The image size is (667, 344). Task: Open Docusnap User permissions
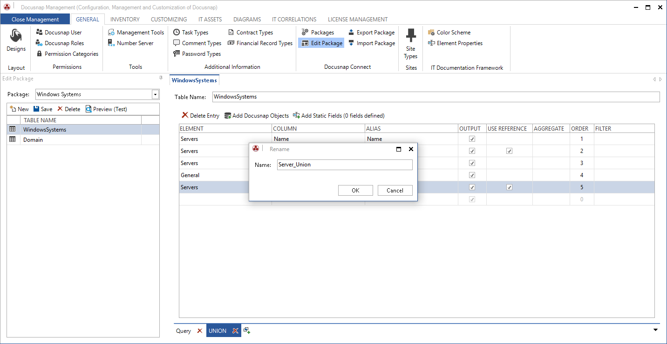click(59, 33)
